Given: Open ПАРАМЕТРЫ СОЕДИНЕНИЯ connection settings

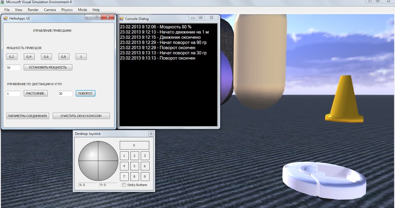Looking at the screenshot, I should tap(27, 116).
